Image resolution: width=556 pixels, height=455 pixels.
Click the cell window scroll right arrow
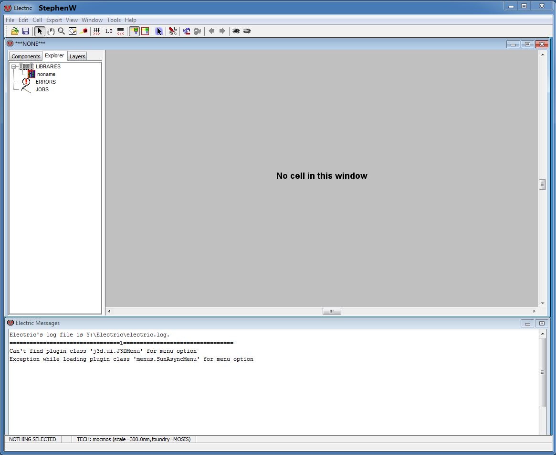click(535, 311)
